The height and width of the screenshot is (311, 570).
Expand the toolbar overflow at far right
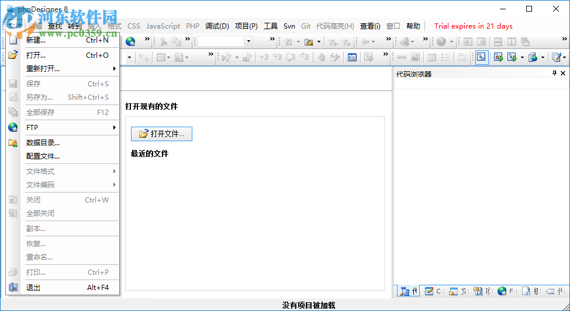565,39
